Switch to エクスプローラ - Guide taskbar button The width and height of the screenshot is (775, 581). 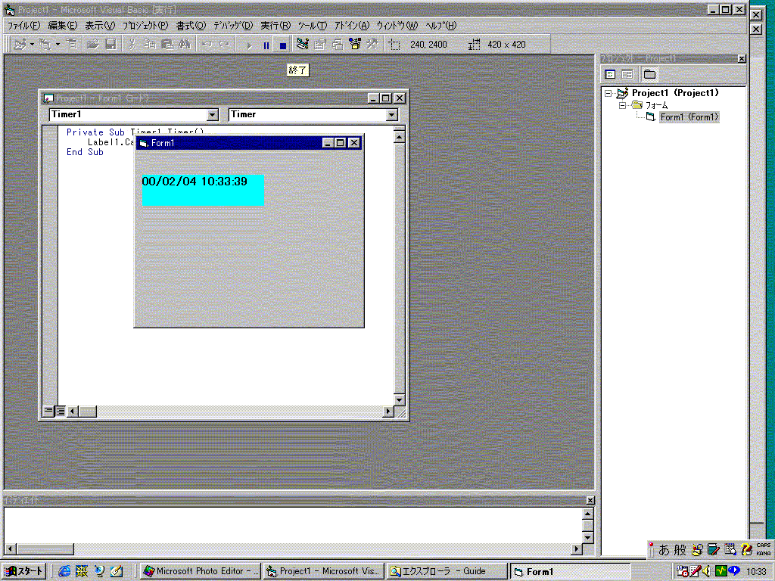447,571
